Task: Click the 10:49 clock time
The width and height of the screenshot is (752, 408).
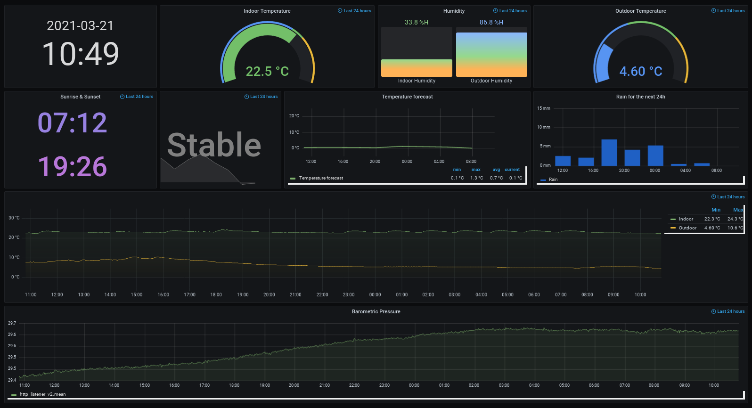Action: point(81,54)
